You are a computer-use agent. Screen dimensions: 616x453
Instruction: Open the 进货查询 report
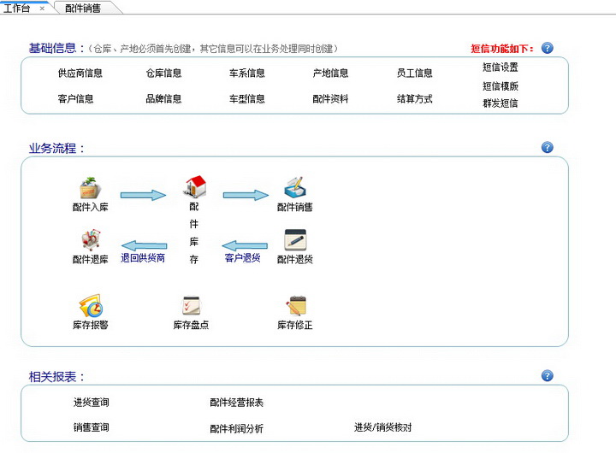(92, 402)
